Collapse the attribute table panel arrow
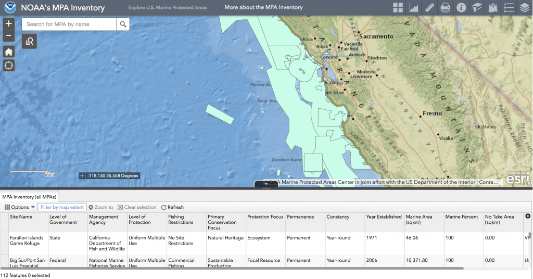The width and height of the screenshot is (533, 279). coord(265,184)
